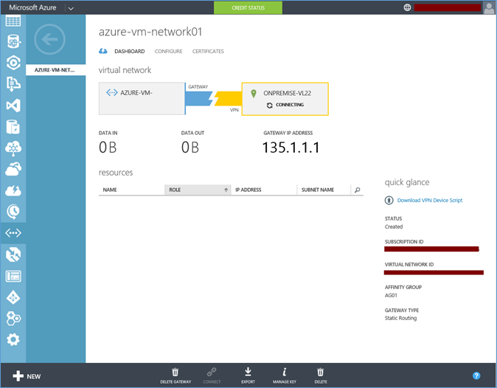The image size is (497, 388).
Task: Click the azure-vm-network01 page title
Action: 150,32
